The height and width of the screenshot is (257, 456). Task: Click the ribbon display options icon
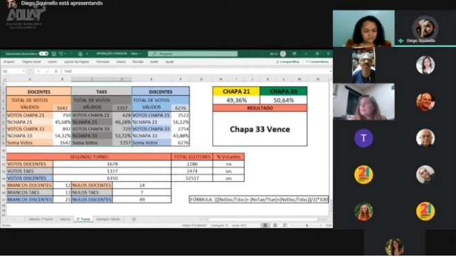294,54
